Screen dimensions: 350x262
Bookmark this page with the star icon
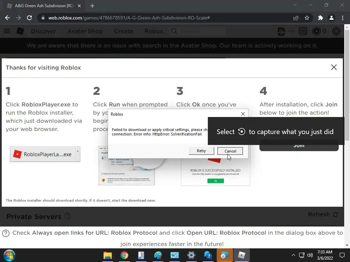click(x=307, y=18)
